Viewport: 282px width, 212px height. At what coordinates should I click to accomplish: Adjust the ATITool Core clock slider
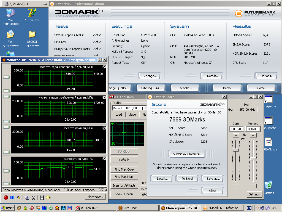click(236, 150)
